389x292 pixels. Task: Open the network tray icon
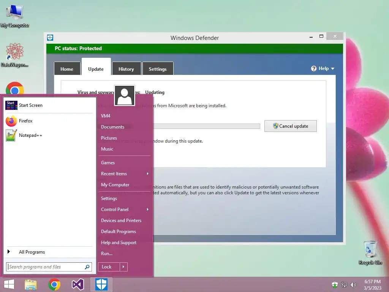[344, 284]
